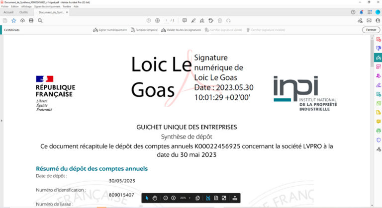The width and height of the screenshot is (382, 208).
Task: Open the zoom percentage dropdown
Action: tap(190, 198)
